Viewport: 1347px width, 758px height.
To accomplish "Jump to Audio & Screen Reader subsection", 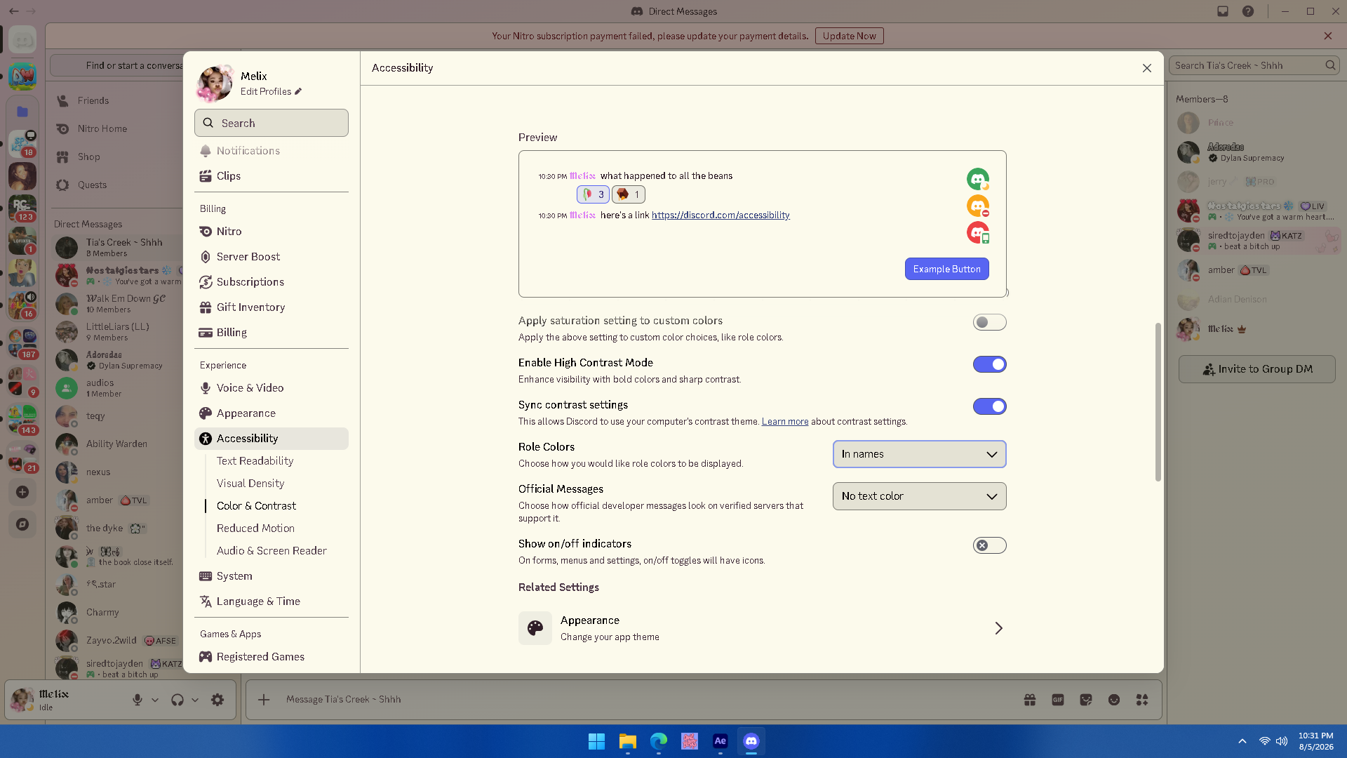I will tap(272, 551).
